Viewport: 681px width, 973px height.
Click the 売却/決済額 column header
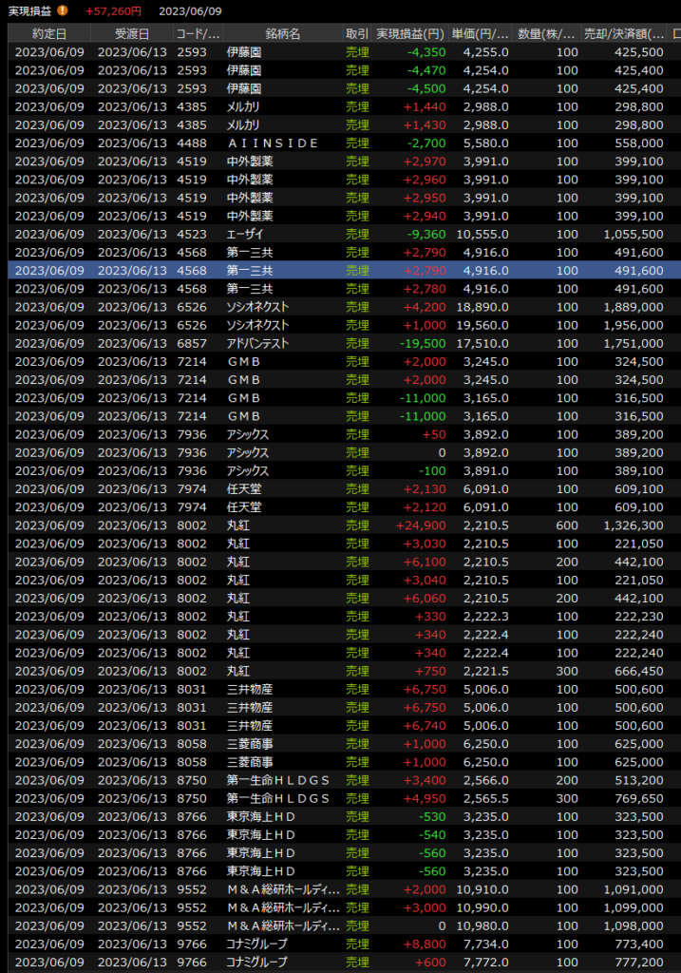pos(624,33)
